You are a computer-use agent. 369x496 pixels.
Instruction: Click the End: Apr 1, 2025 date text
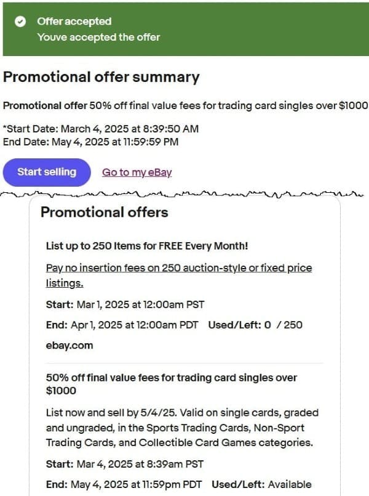point(122,325)
